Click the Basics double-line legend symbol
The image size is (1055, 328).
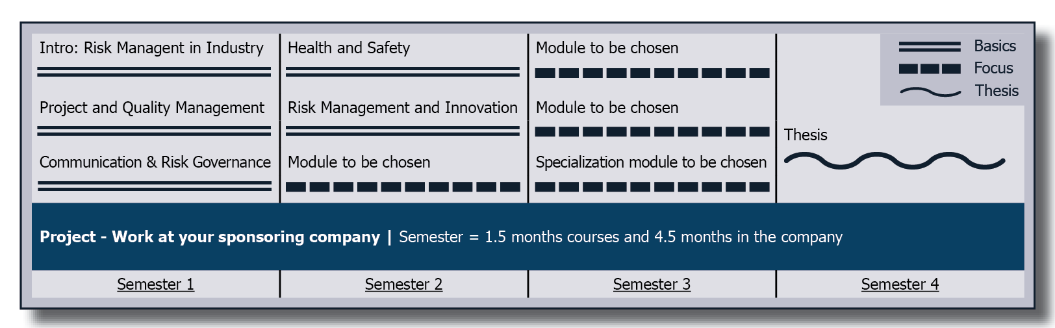pyautogui.click(x=930, y=47)
